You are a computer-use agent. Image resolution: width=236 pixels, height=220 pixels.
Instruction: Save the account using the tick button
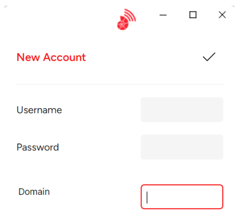point(209,57)
